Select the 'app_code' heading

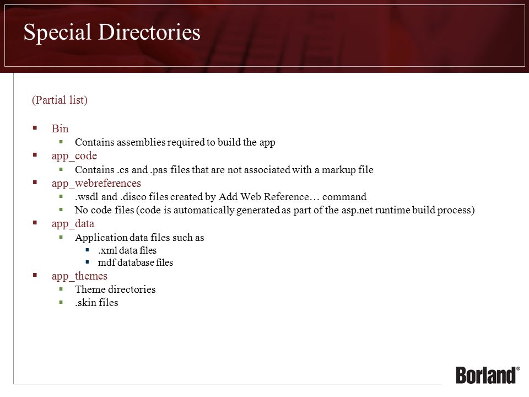point(74,156)
